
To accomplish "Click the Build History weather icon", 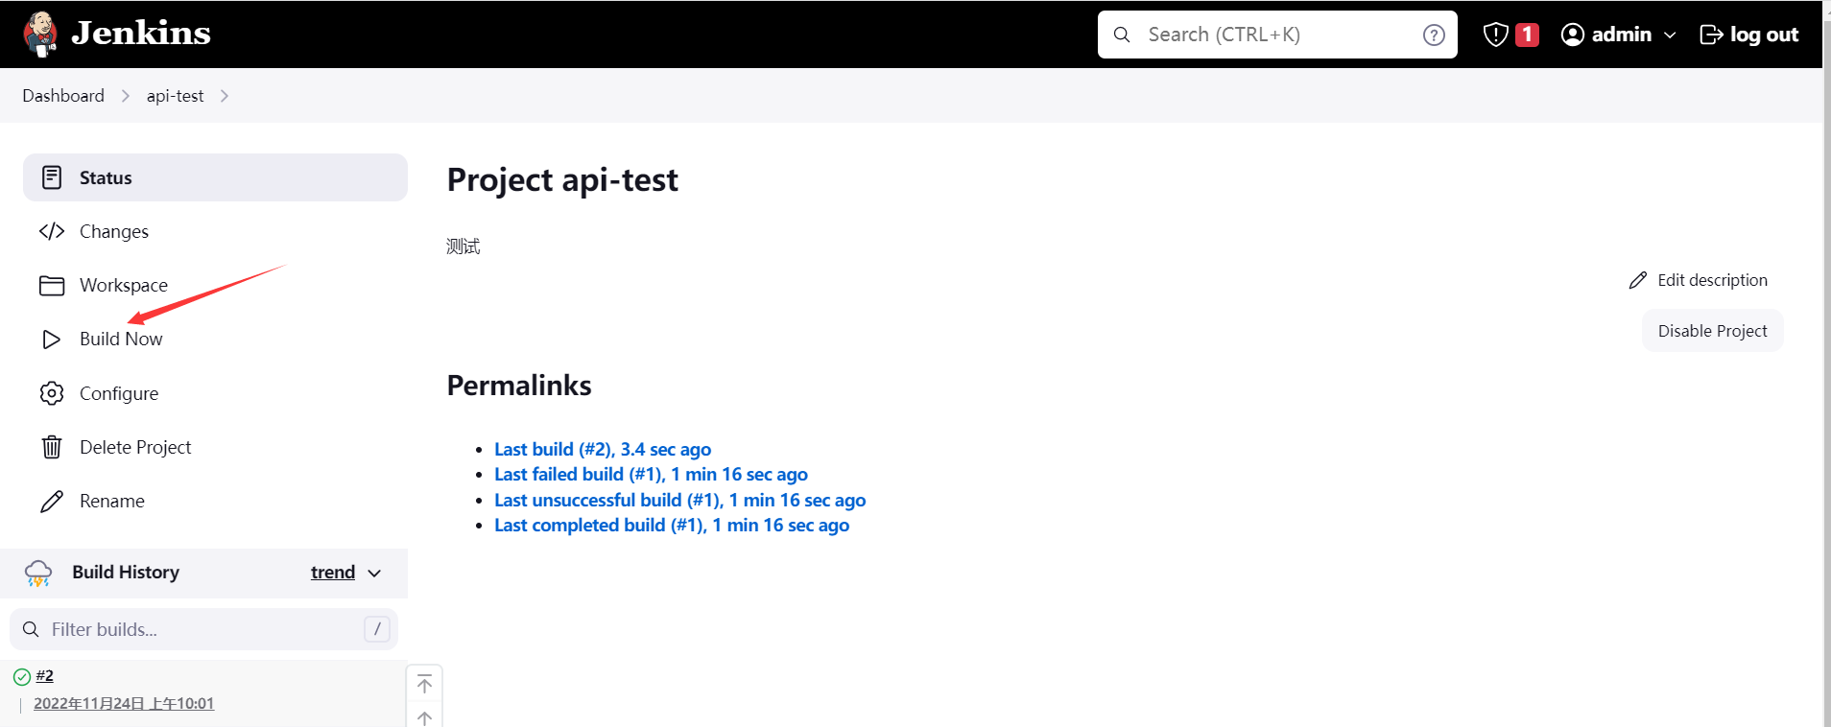I will (x=38, y=573).
